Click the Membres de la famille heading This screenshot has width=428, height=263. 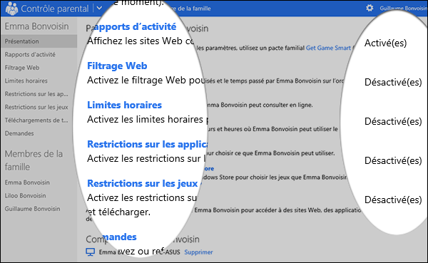tap(34, 160)
